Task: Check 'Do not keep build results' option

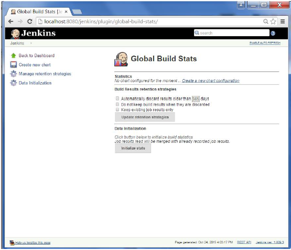Action: (117, 104)
